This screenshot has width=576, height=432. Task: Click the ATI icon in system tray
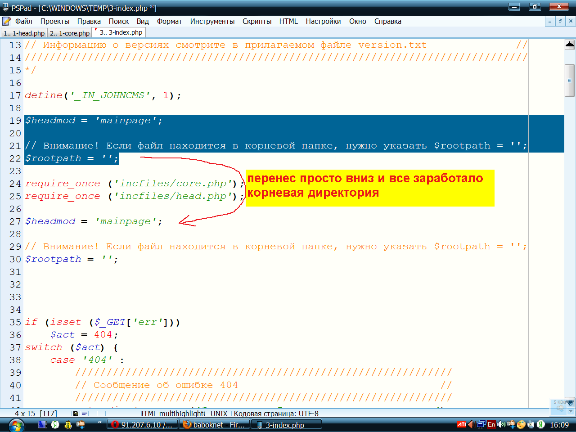(461, 424)
